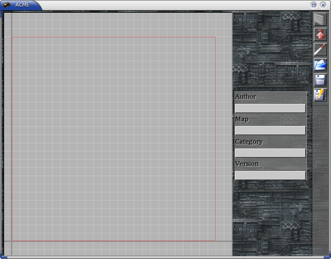The height and width of the screenshot is (259, 331).
Task: Click into the Author text field
Action: [270, 108]
